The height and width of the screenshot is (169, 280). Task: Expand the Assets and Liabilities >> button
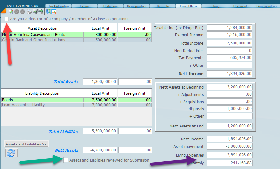click(26, 144)
